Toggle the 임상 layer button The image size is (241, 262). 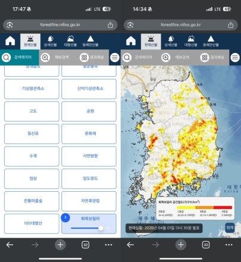coord(32,179)
